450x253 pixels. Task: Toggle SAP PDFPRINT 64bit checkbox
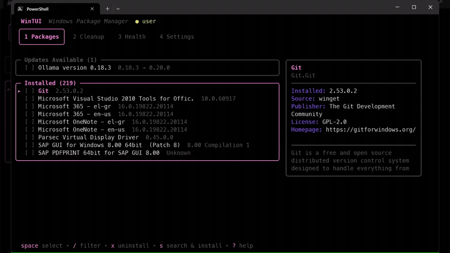pyautogui.click(x=30, y=153)
